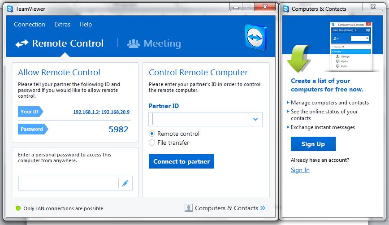This screenshot has height=225, width=389.
Task: Click the 'Manage computers and contacts' bullet
Action: tap(330, 103)
